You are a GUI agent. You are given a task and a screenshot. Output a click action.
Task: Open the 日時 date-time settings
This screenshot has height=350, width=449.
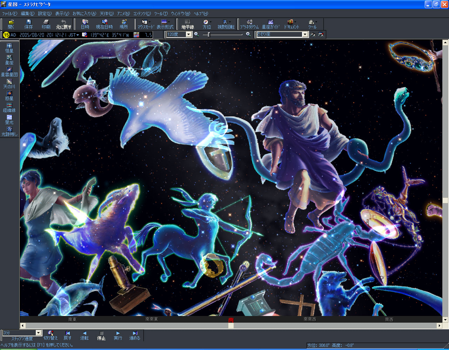click(x=85, y=24)
